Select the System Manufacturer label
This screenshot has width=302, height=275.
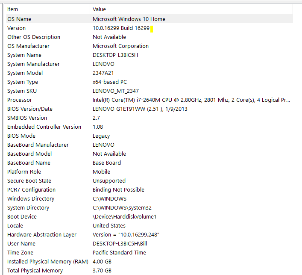tap(33, 64)
